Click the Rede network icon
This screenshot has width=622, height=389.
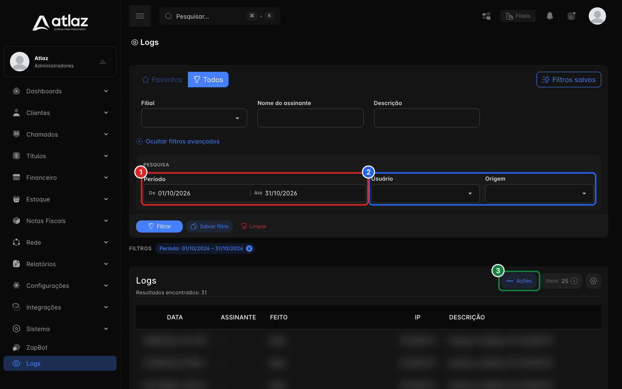16,242
